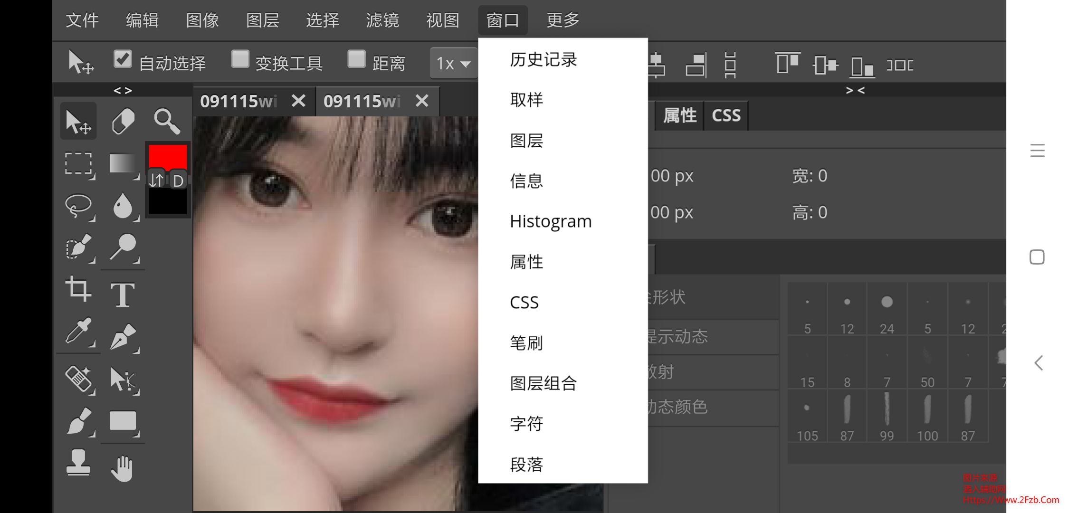Choose 笔刷 from the window menu
Viewport: 1068px width, 513px height.
563,342
